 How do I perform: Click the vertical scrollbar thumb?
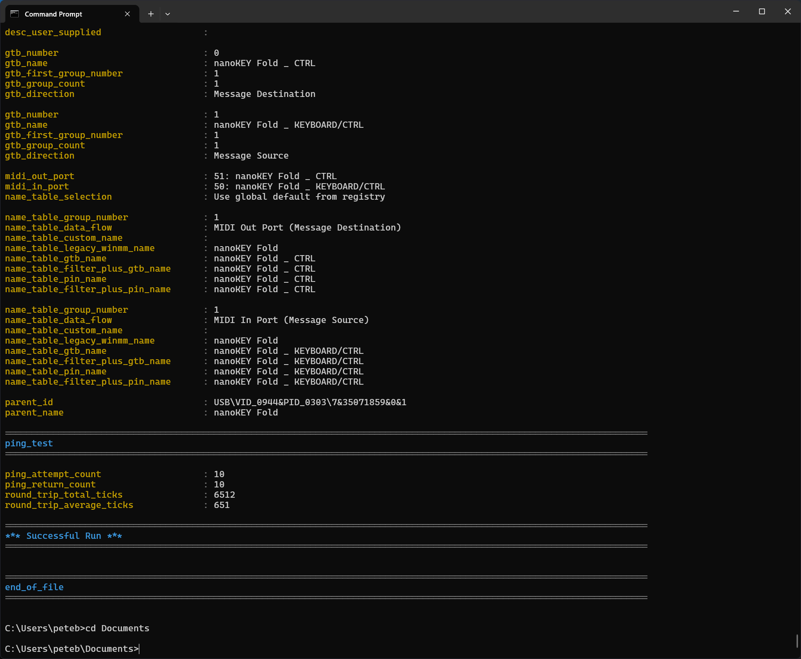[797, 641]
